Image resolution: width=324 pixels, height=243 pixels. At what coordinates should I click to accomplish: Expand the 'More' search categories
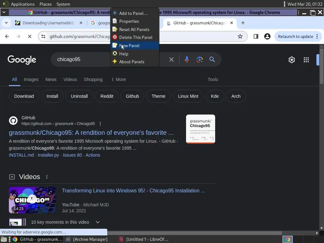(119, 79)
